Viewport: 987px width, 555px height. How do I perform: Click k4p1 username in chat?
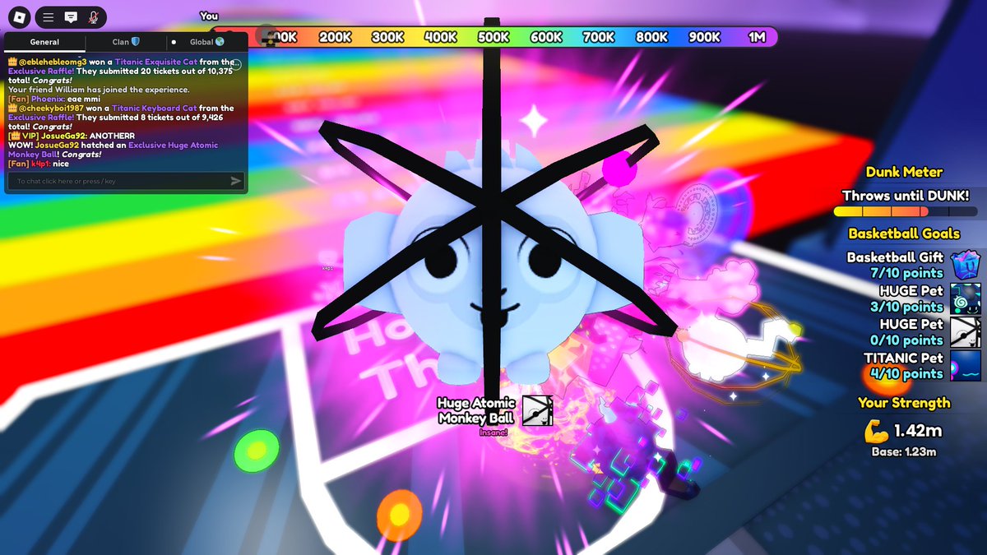(40, 164)
